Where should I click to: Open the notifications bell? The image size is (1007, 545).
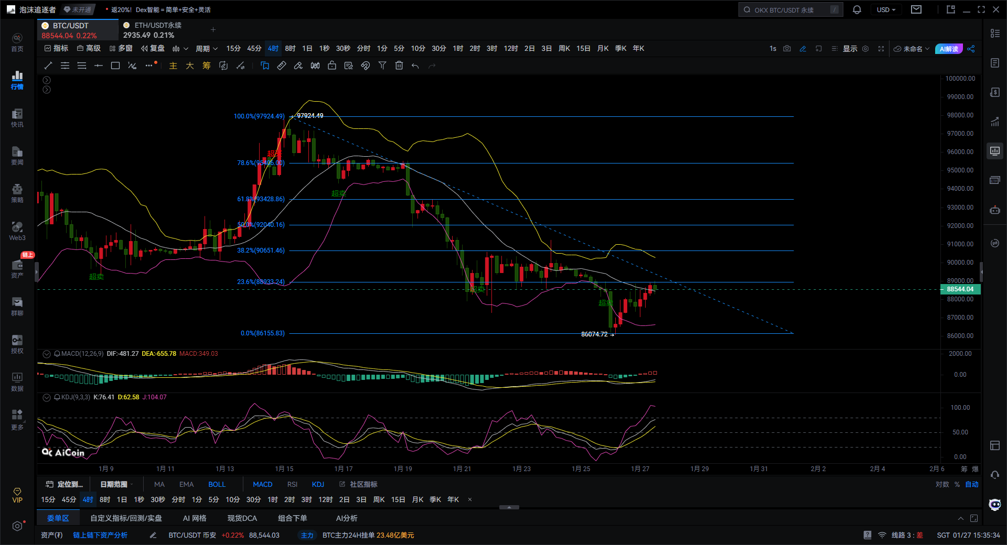(x=857, y=10)
